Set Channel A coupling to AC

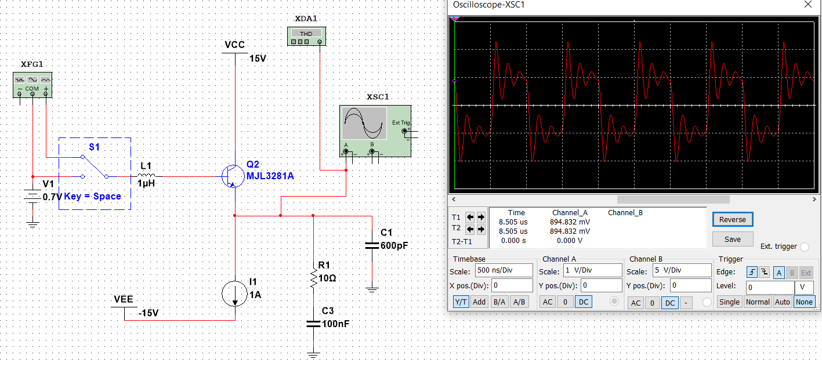548,302
